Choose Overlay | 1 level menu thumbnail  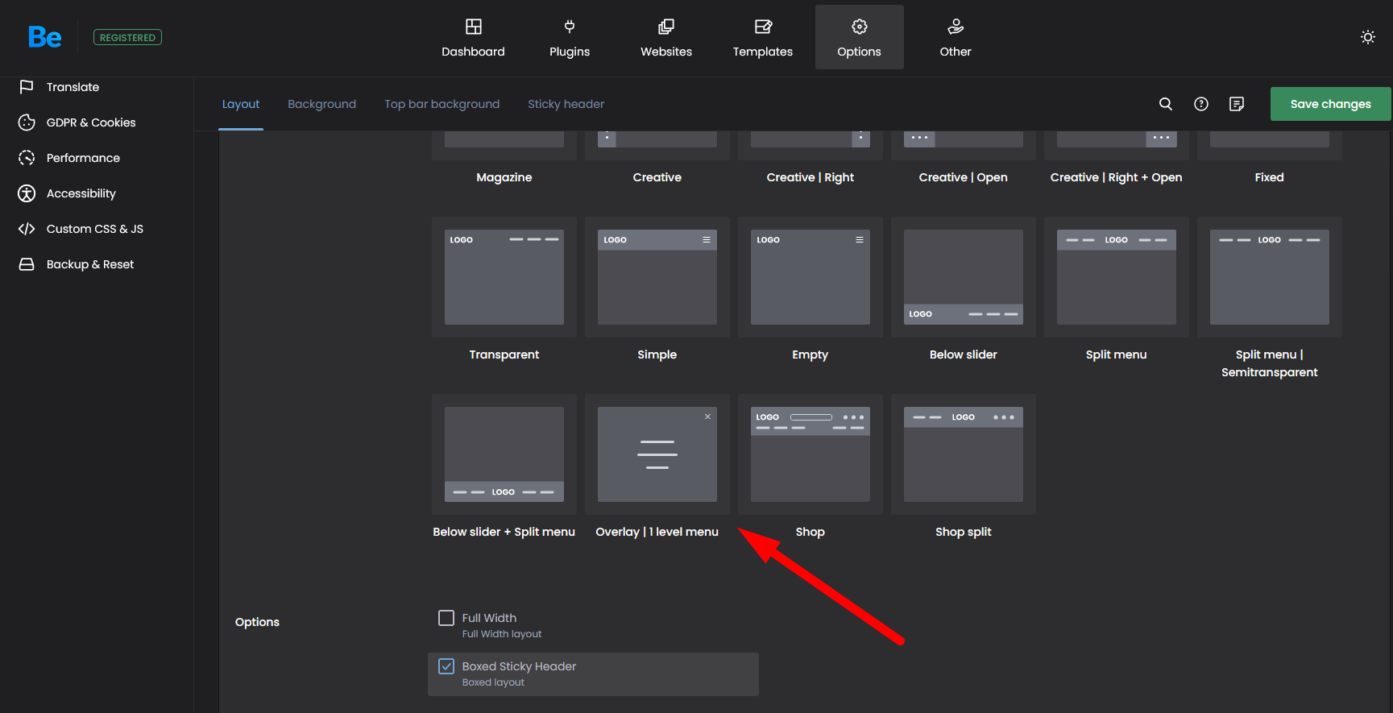point(657,454)
